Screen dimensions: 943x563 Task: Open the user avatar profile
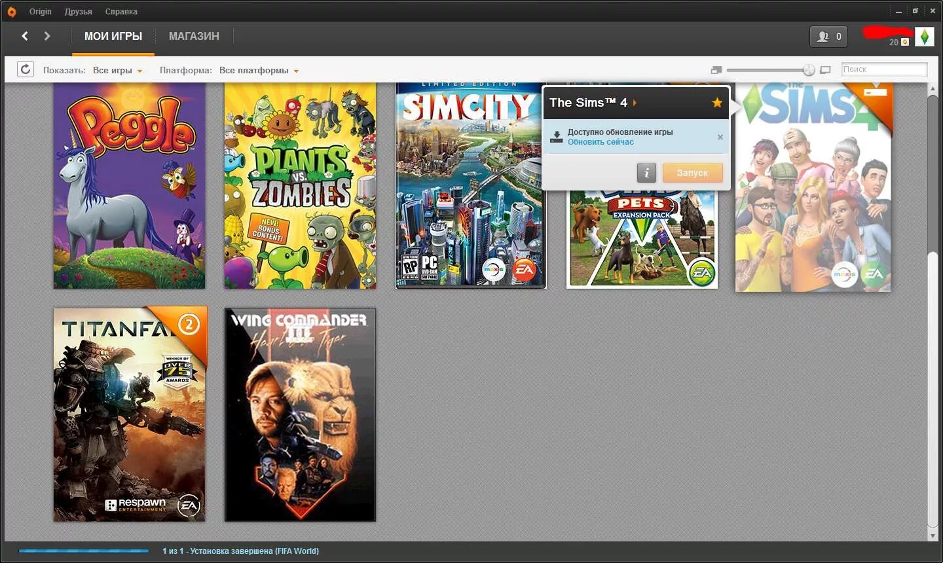924,37
